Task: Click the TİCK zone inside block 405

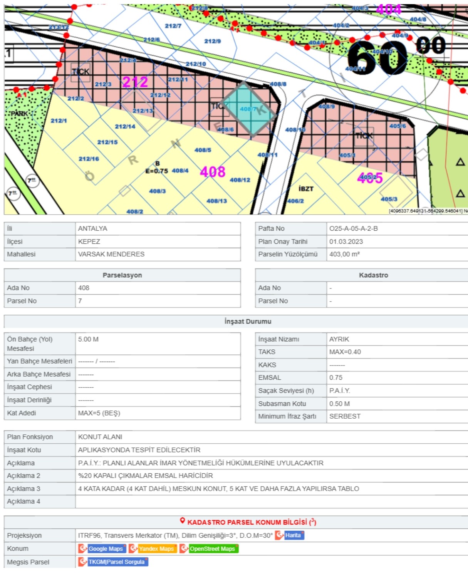Action: click(364, 135)
